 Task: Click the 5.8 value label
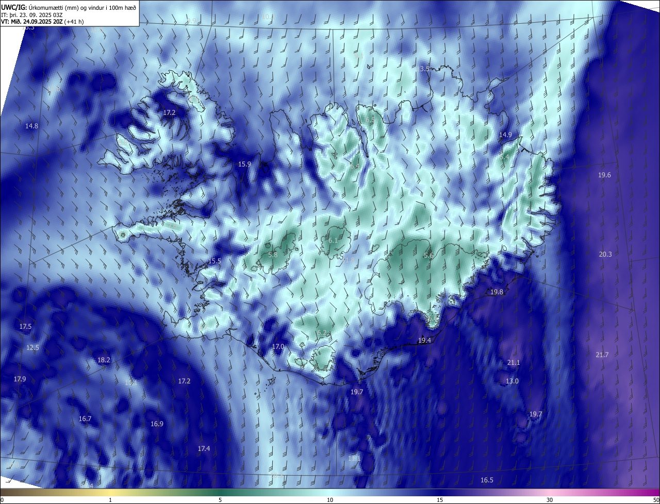[x=273, y=255]
